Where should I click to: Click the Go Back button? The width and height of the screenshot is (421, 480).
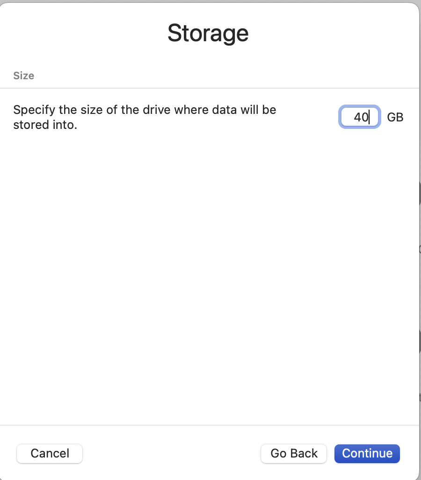[x=294, y=453]
